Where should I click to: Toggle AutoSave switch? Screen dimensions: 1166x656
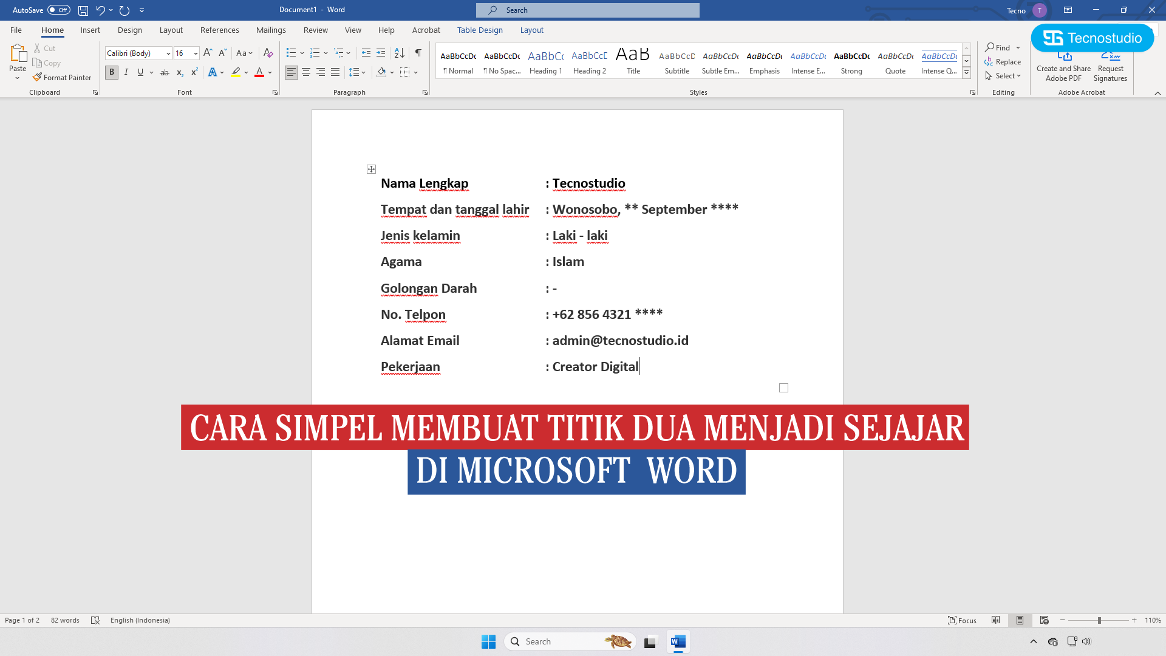59,10
